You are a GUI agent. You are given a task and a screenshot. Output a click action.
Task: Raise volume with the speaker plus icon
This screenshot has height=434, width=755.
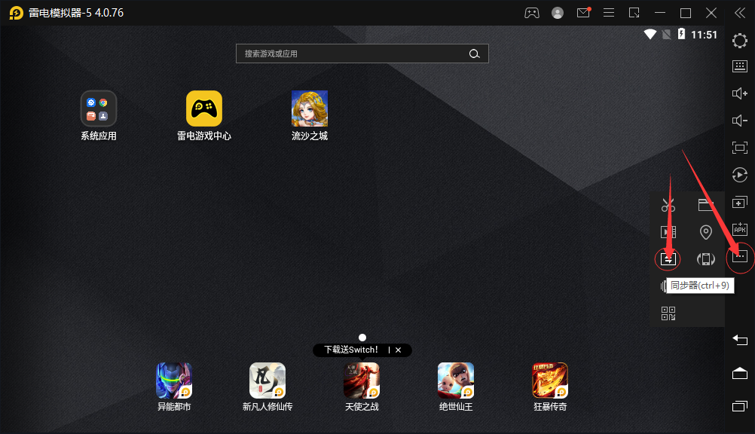pyautogui.click(x=740, y=93)
